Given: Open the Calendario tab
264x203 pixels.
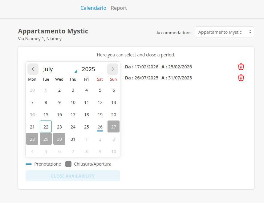Looking at the screenshot, I should [93, 8].
